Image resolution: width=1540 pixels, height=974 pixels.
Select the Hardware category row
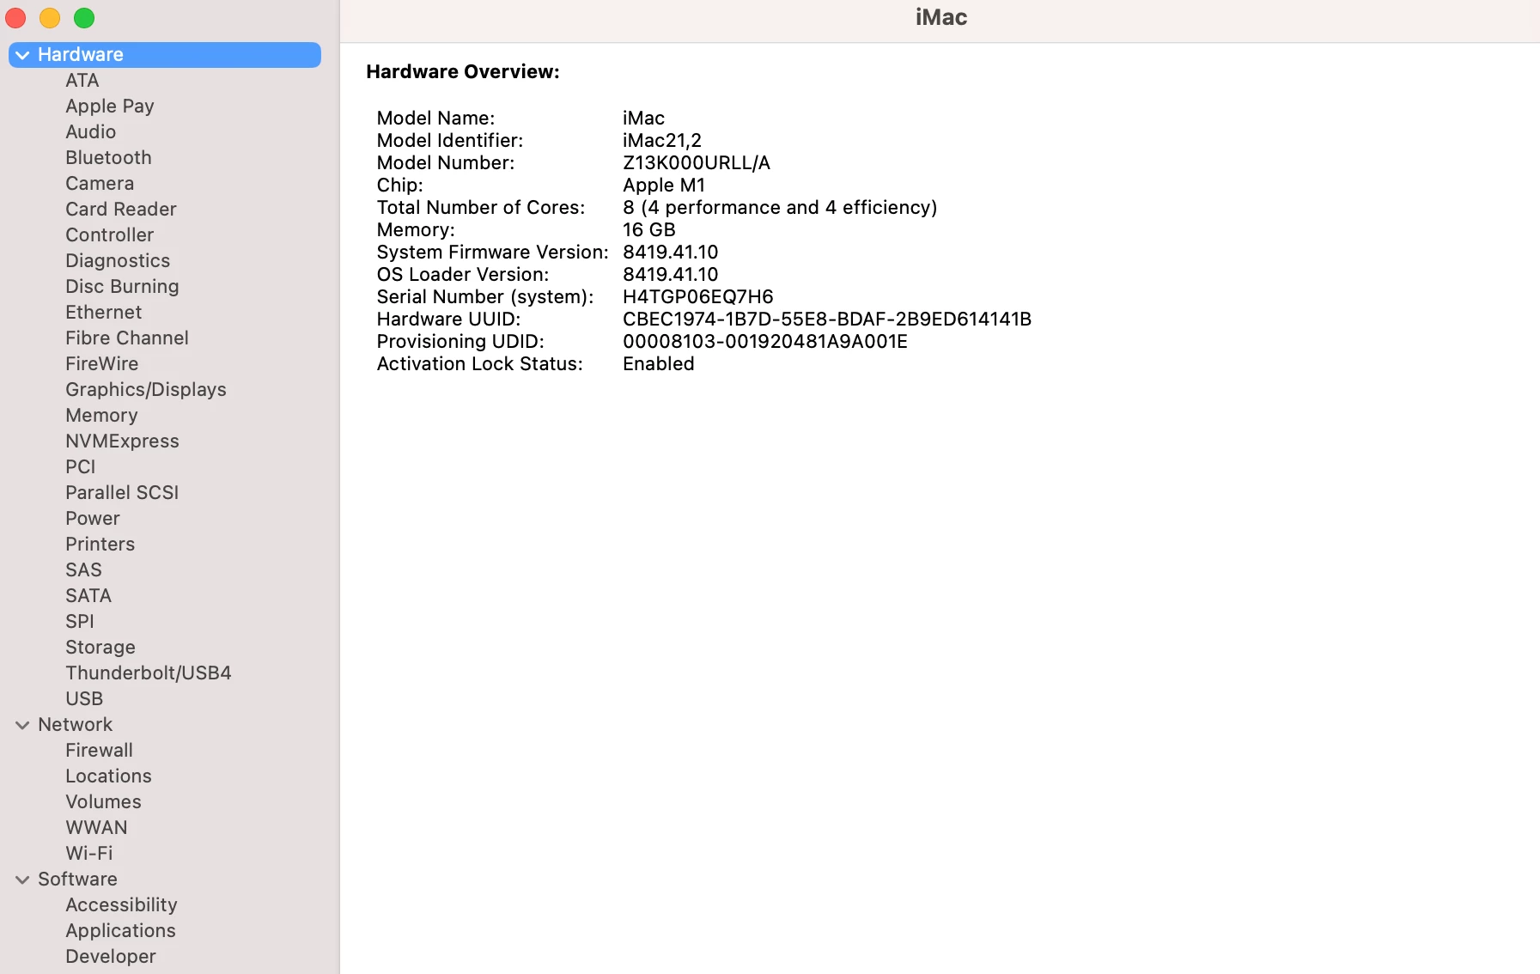[x=165, y=55]
